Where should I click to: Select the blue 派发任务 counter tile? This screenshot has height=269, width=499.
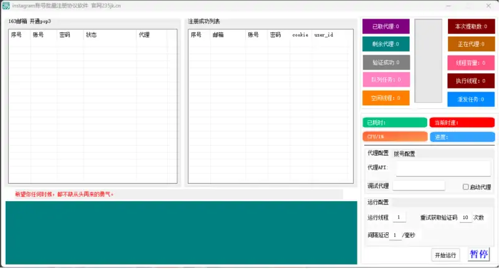(x=471, y=98)
